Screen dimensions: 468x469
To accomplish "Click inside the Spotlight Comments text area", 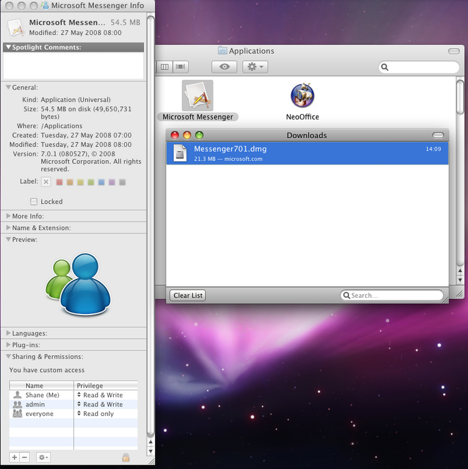I will [73, 65].
